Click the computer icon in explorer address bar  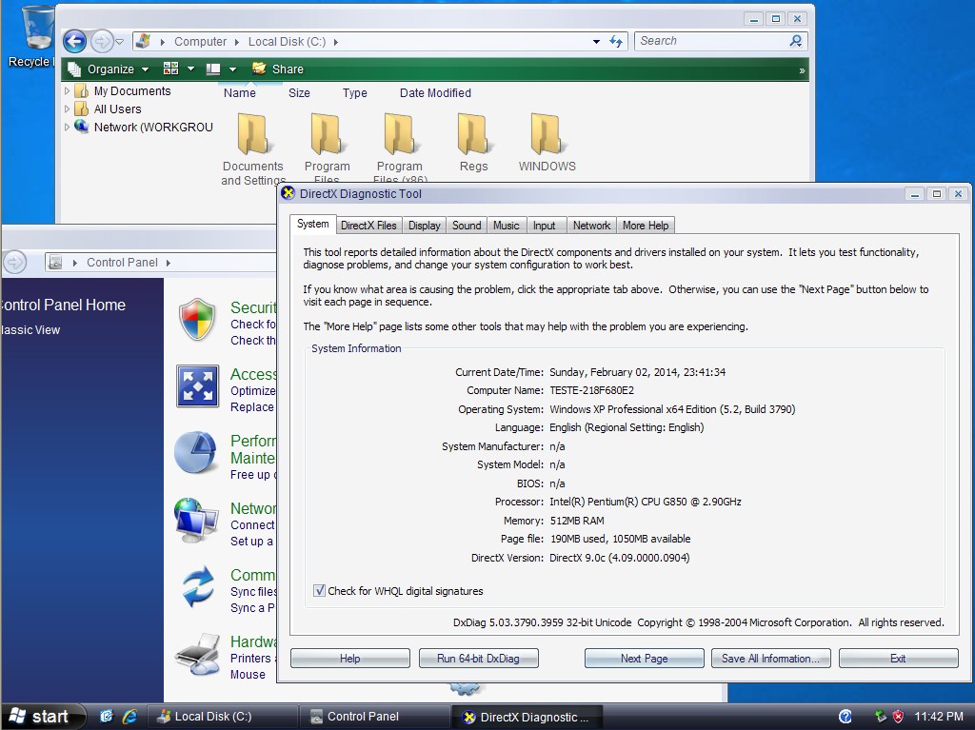pyautogui.click(x=144, y=41)
